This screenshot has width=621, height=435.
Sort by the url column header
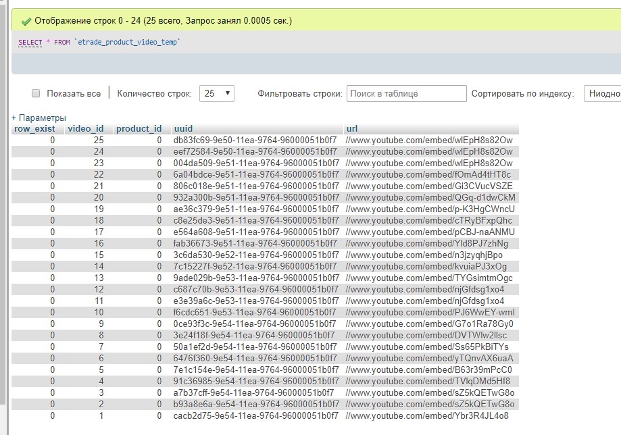352,128
